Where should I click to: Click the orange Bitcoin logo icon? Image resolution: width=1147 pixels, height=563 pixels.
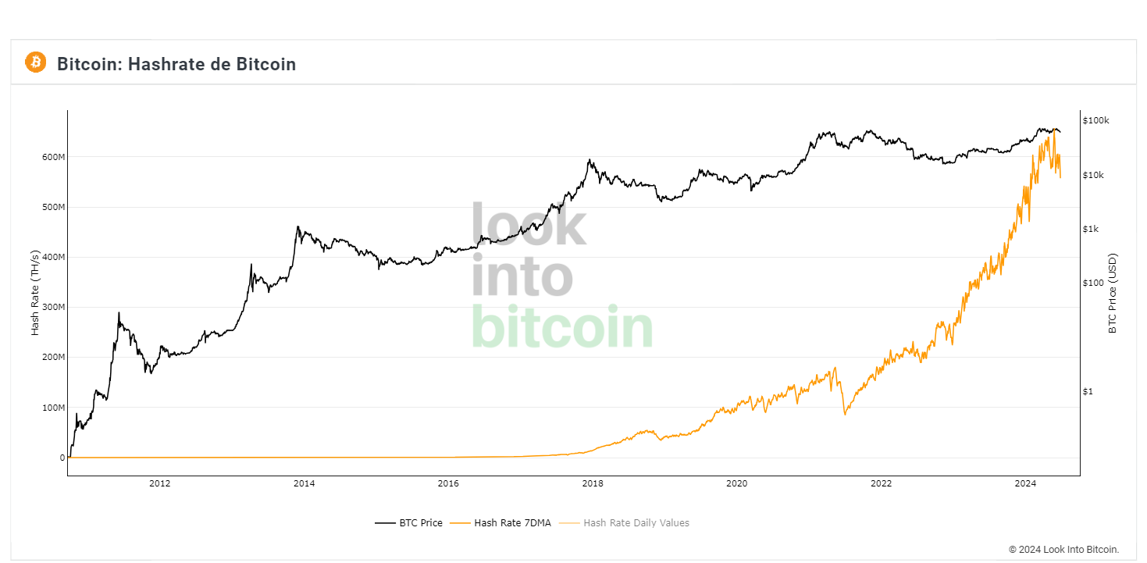click(x=36, y=62)
